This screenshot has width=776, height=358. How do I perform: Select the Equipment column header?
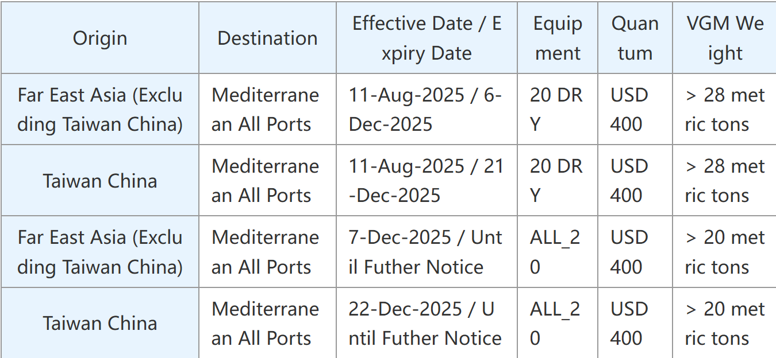tap(558, 38)
